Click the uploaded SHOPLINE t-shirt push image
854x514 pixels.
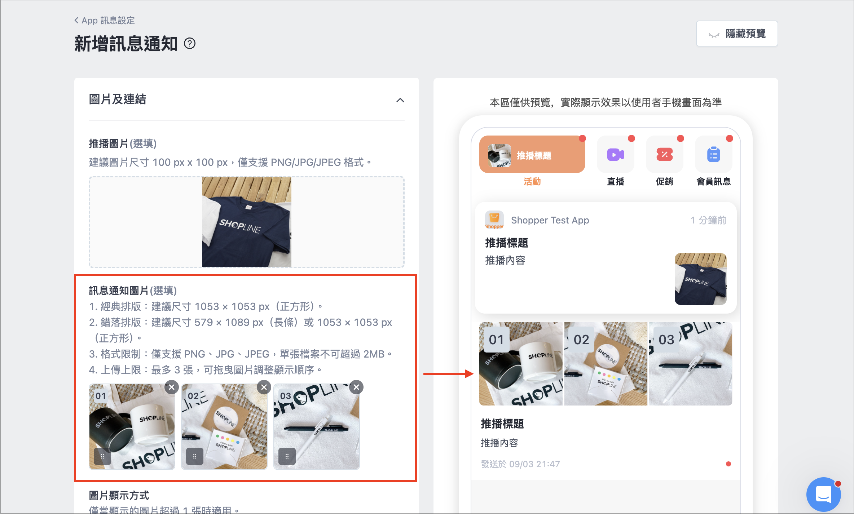click(247, 222)
